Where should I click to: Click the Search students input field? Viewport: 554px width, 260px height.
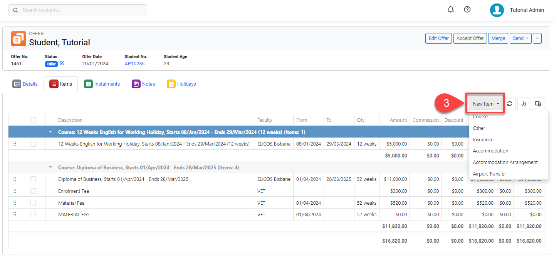[x=78, y=10]
